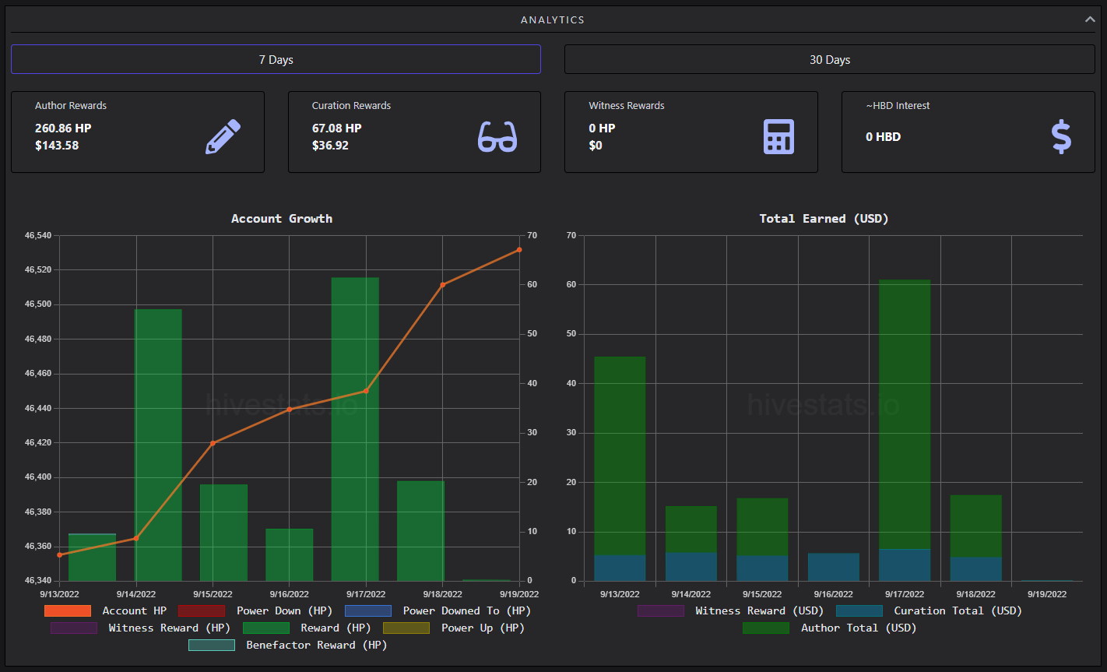Image resolution: width=1107 pixels, height=672 pixels.
Task: Toggle Account HP legend series
Action: tap(106, 611)
